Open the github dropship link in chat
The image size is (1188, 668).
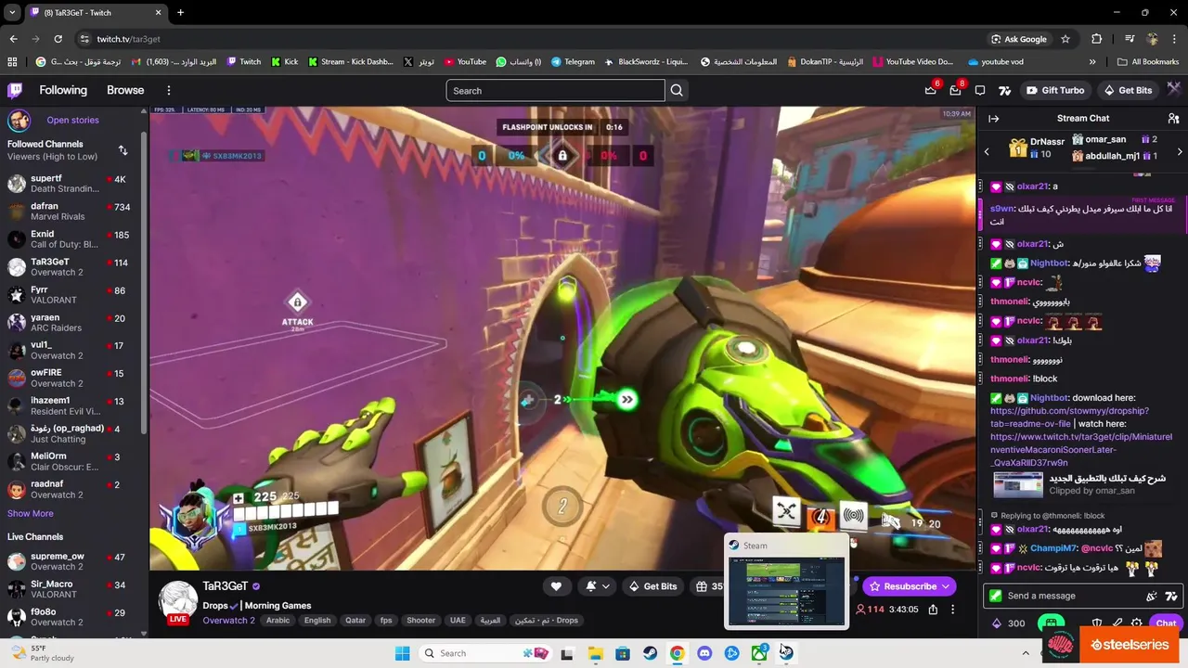pyautogui.click(x=1069, y=417)
